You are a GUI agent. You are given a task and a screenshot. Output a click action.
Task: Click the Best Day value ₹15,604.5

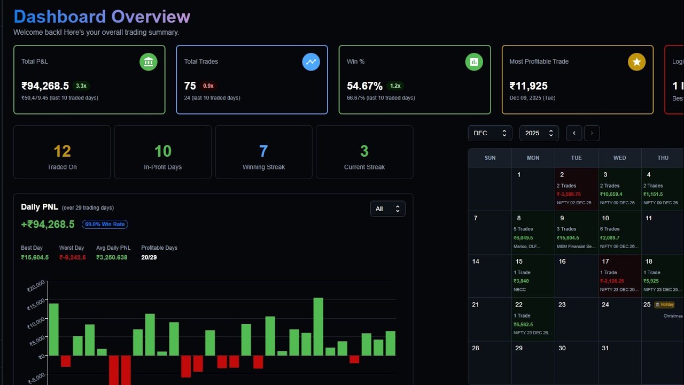click(x=35, y=257)
